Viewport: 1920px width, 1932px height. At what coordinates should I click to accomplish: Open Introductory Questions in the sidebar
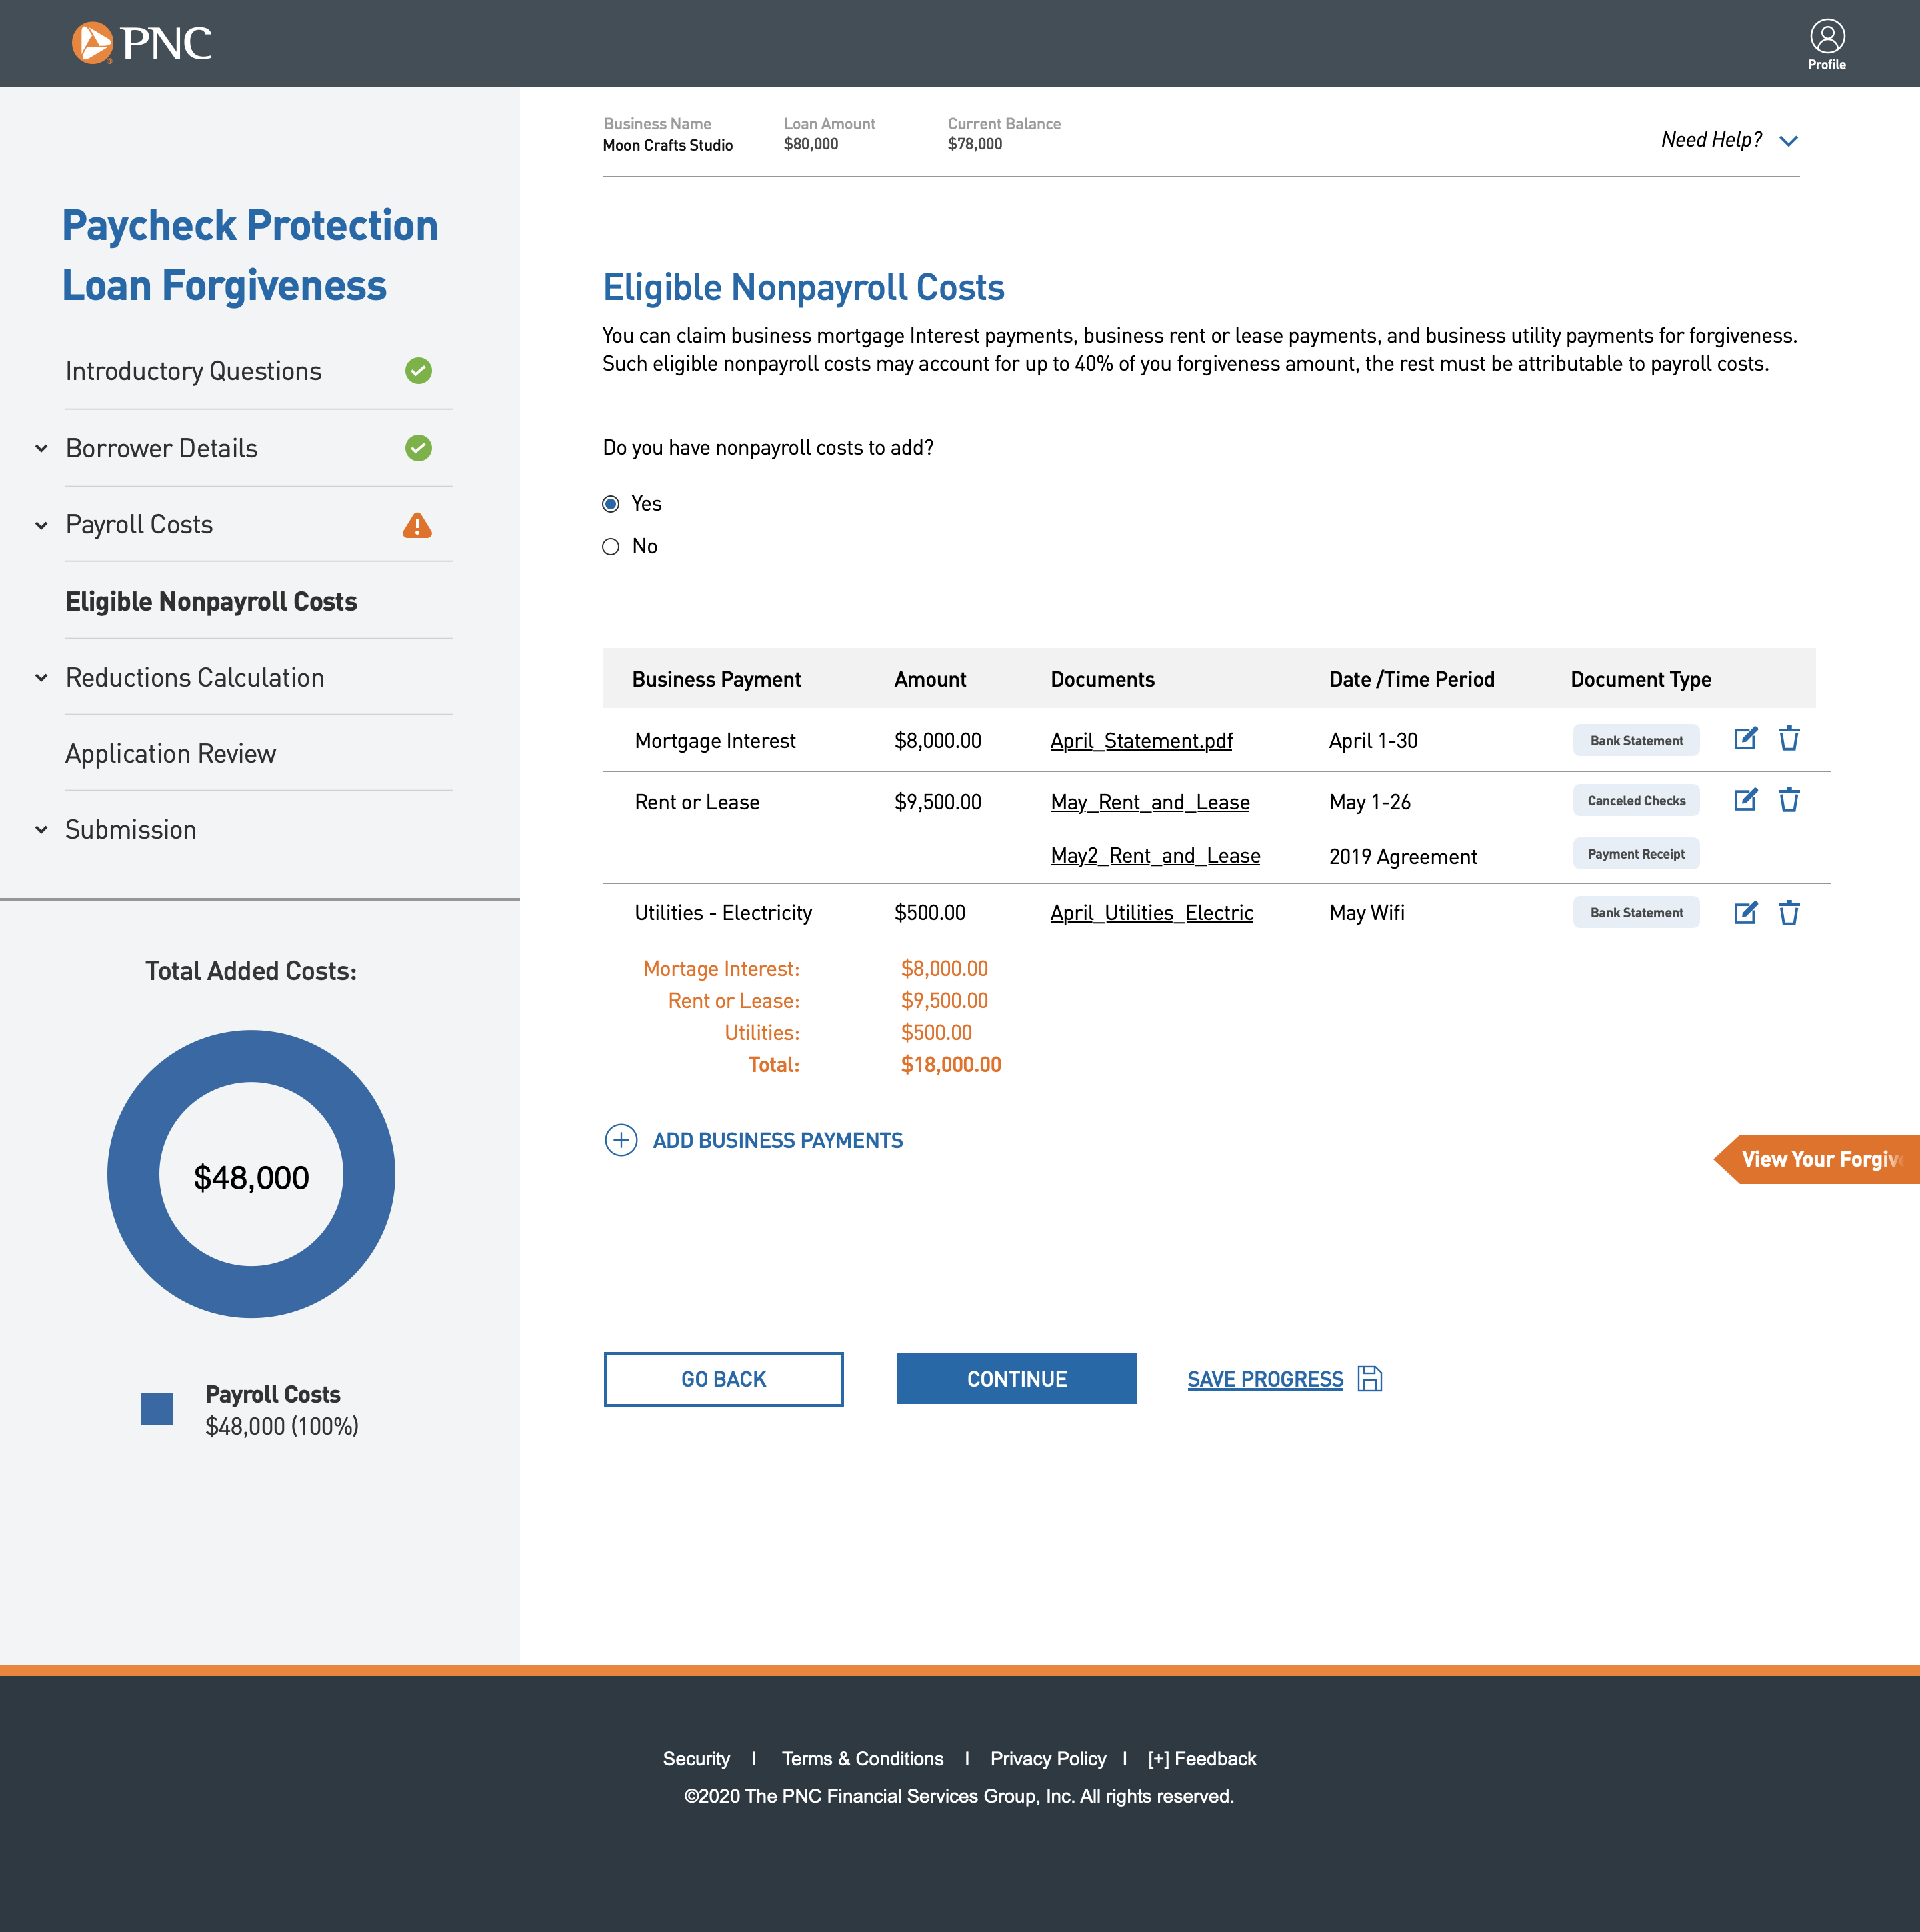(193, 371)
